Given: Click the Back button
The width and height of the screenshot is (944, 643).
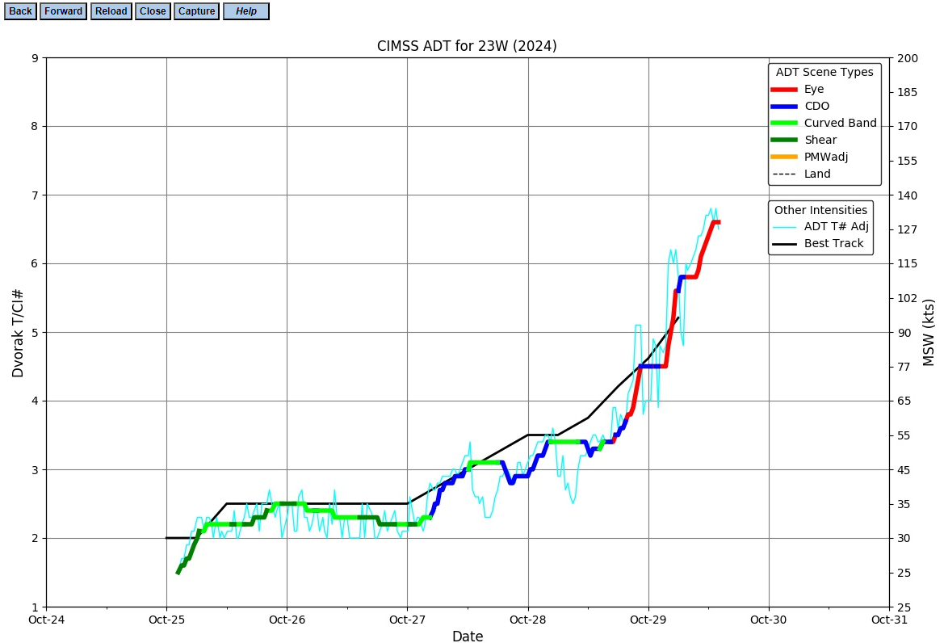Looking at the screenshot, I should point(20,11).
